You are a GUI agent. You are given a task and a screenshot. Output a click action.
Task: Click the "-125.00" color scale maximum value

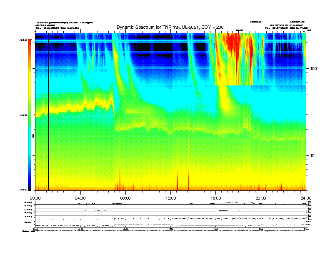point(23,40)
